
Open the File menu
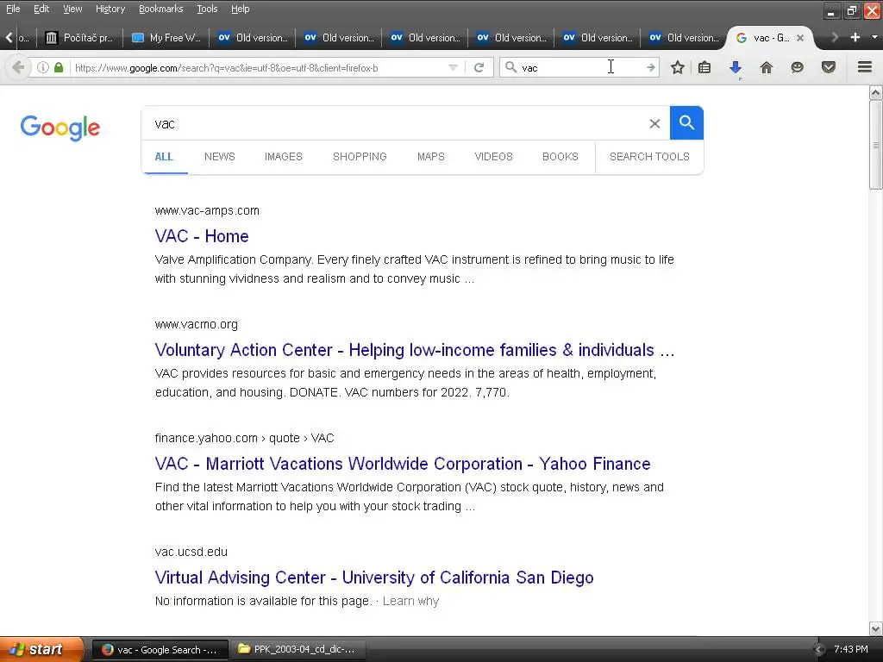pos(13,9)
